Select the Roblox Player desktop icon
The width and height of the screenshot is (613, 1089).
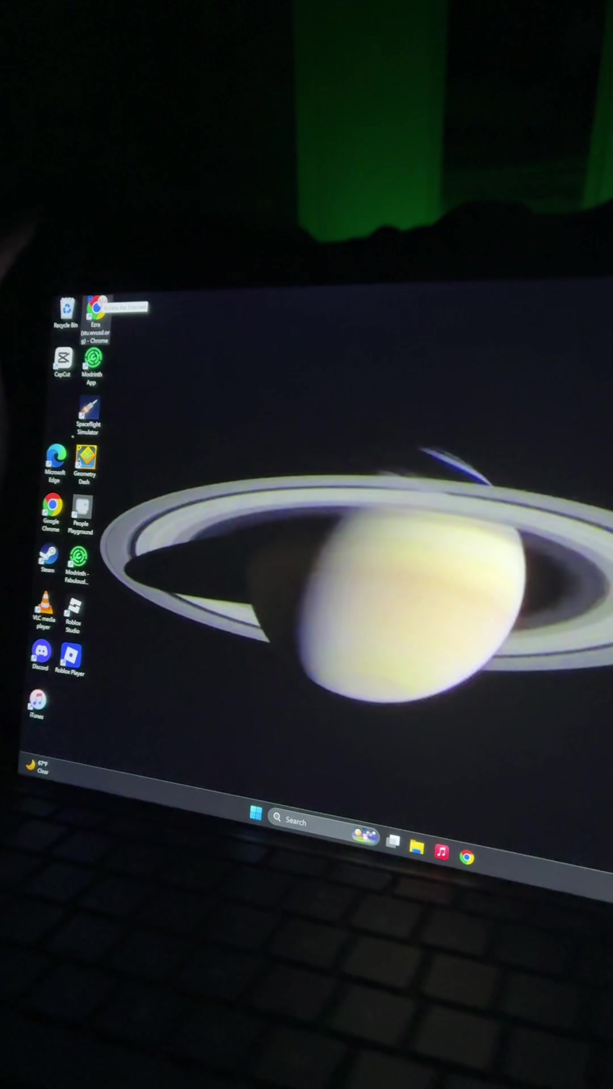click(70, 660)
